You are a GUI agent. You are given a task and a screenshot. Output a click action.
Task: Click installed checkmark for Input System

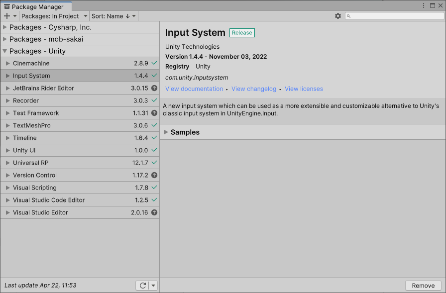tap(154, 76)
